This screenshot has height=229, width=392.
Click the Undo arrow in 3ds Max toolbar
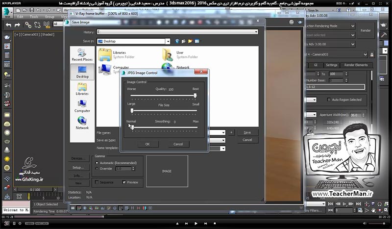click(x=8, y=25)
